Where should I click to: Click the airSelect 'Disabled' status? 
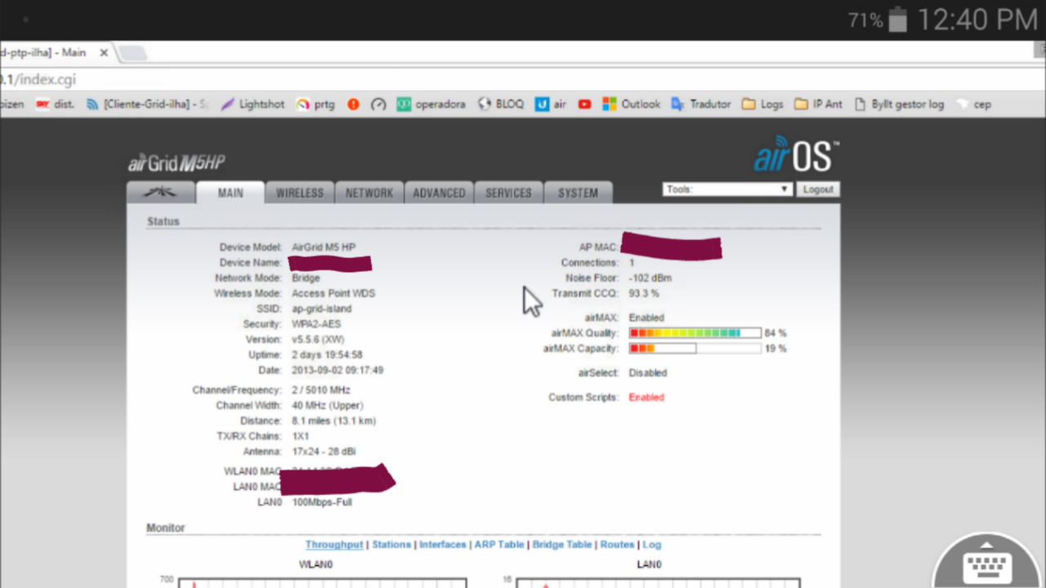tap(648, 373)
